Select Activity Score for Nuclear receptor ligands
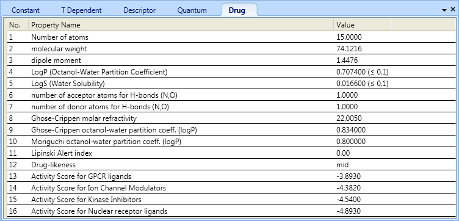Image resolution: width=459 pixels, height=221 pixels. 231,211
